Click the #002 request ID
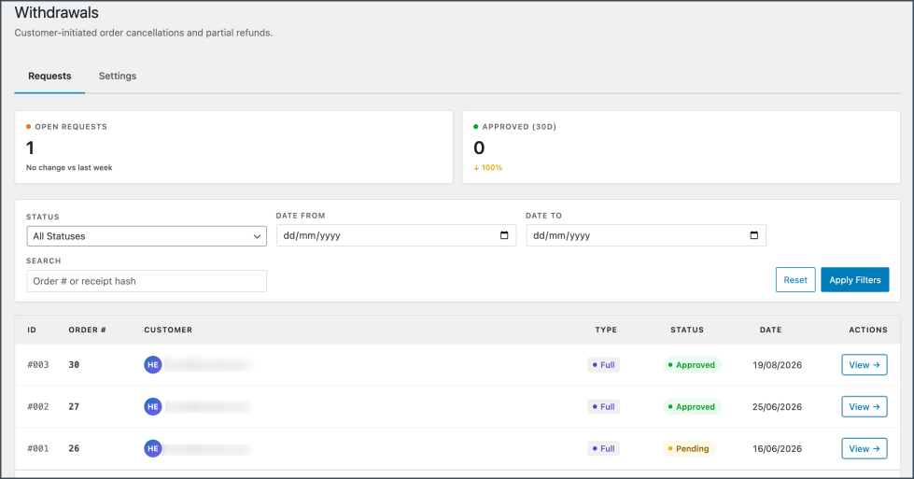 (38, 407)
